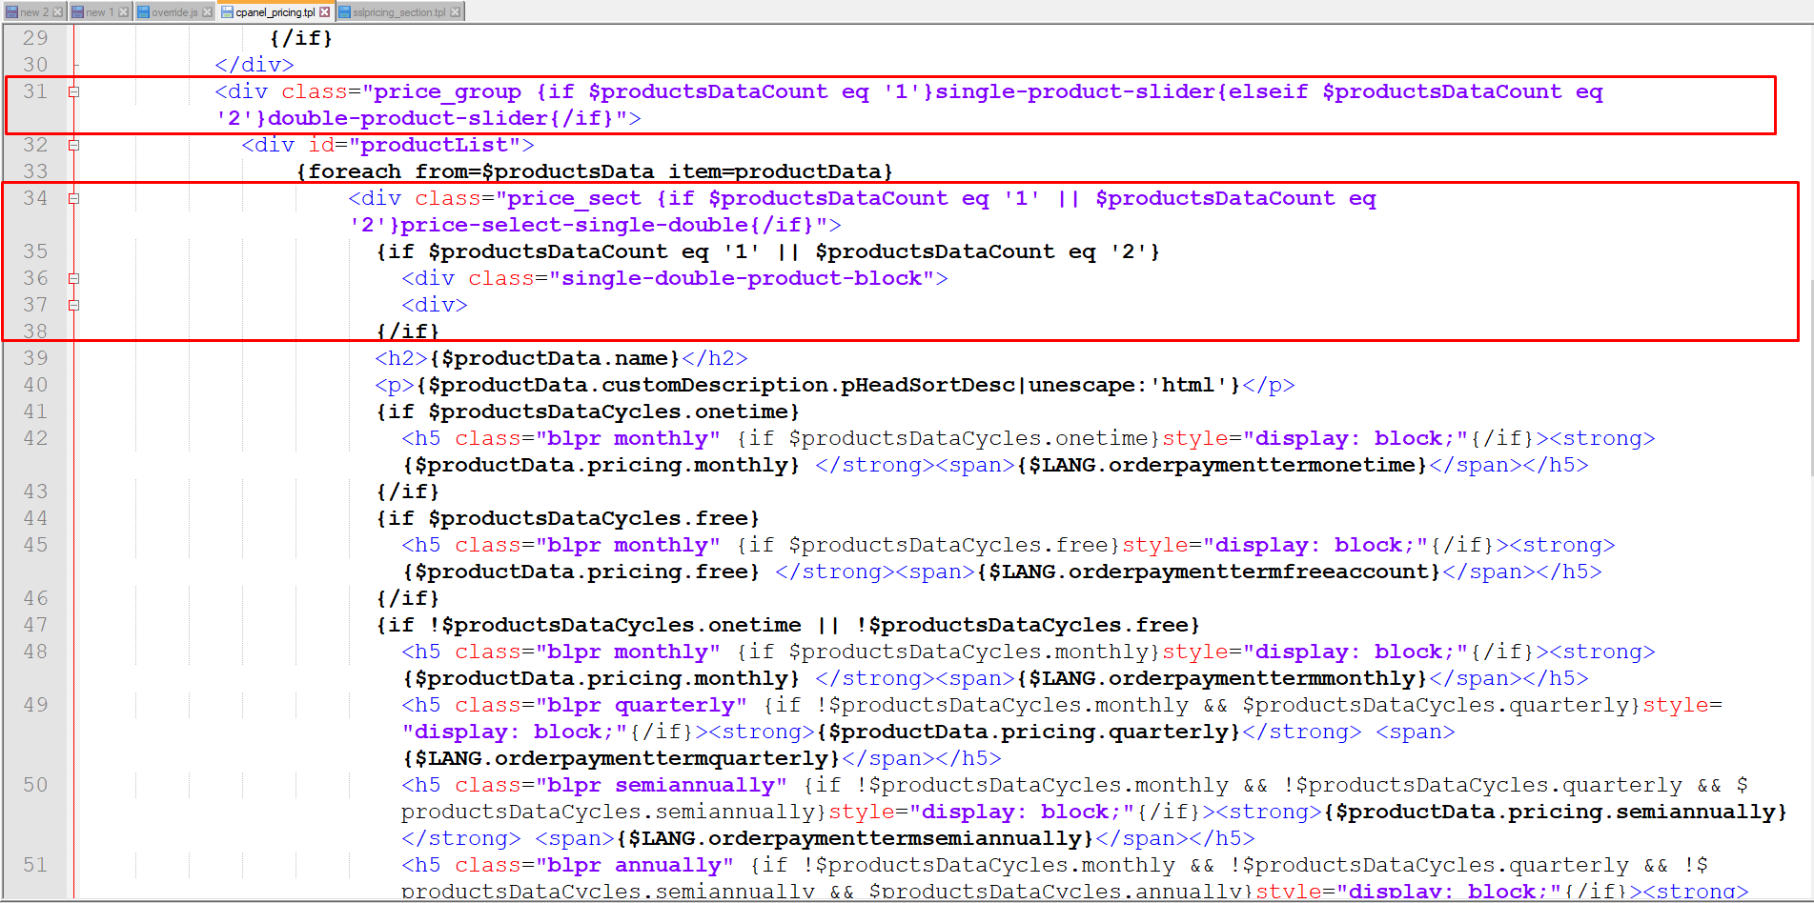The width and height of the screenshot is (1814, 903).
Task: Close the sslpricing_section.tpl tab
Action: point(456,12)
